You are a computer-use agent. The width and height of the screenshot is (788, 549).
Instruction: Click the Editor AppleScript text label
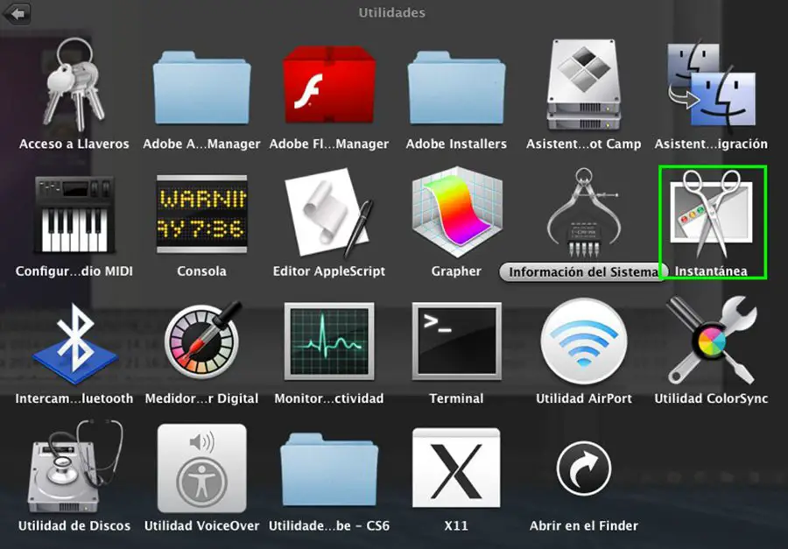pyautogui.click(x=329, y=271)
